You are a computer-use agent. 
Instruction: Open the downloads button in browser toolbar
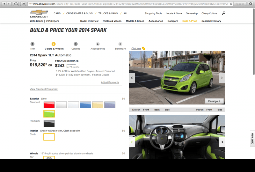coord(251,4)
